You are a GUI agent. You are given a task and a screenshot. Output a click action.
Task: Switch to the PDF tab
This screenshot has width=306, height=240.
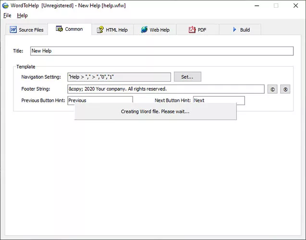197,30
